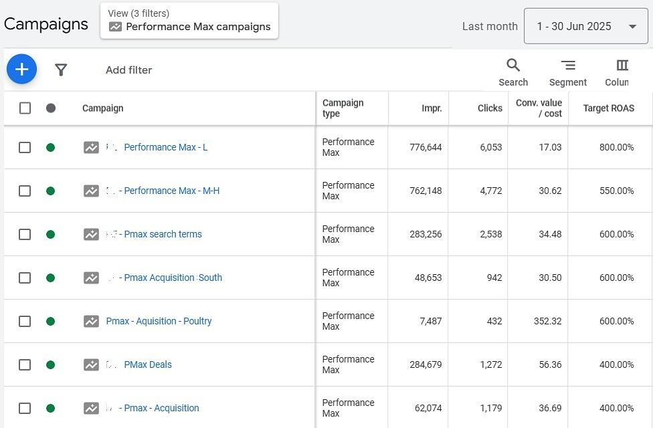Open the Pmax Acquisition South campaign link

[x=173, y=278]
